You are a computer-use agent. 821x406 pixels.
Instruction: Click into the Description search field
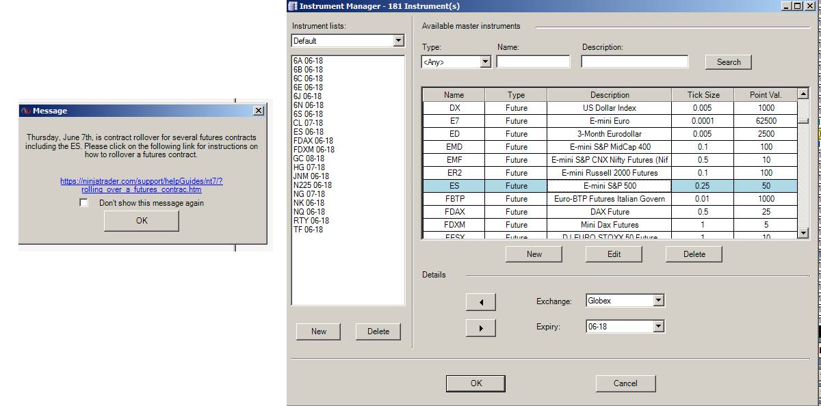point(635,62)
